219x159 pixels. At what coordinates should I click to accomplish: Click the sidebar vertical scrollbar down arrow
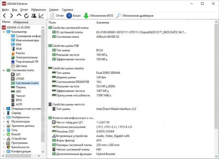coord(43,152)
